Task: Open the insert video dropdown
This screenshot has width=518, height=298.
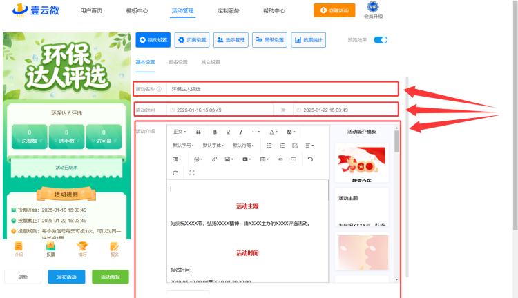Action: pos(247,159)
